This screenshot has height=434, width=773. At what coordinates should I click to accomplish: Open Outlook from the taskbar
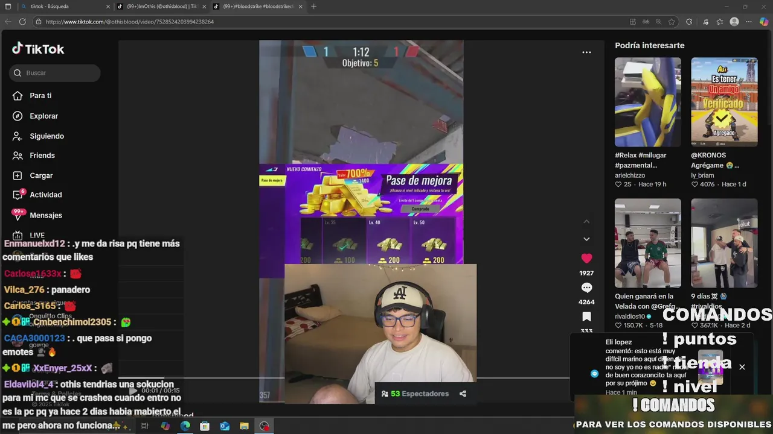[225, 426]
